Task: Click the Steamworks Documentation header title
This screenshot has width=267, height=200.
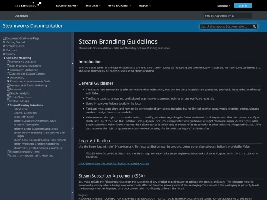Action: 33,26
